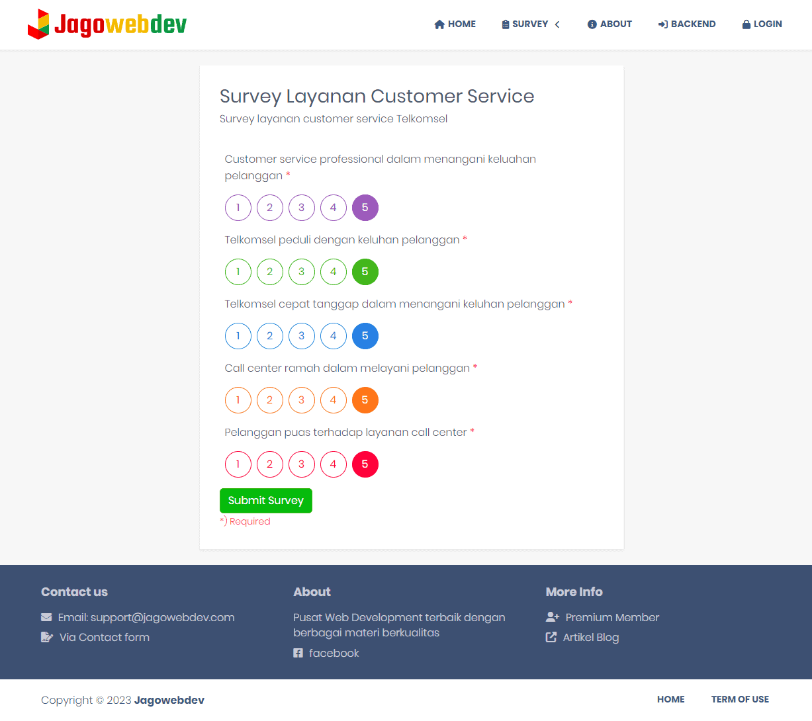Click the info circle icon beside ABOUT

[x=592, y=24]
